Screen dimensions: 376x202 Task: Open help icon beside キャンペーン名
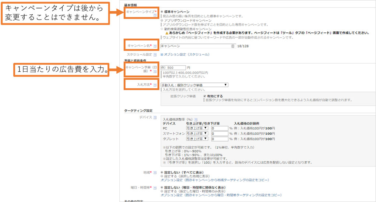tap(155, 46)
